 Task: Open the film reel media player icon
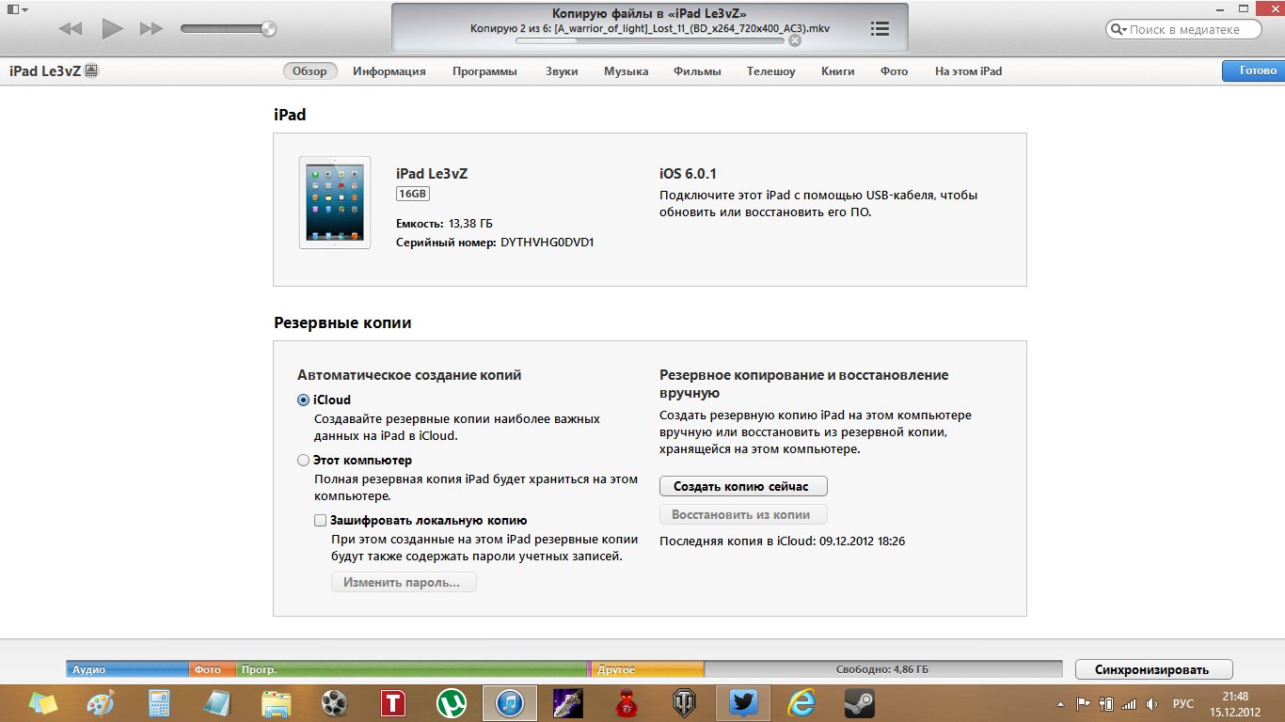[334, 703]
